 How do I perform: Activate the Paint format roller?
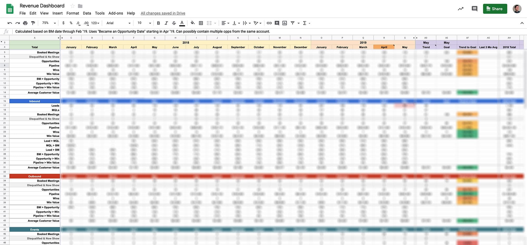pos(33,23)
